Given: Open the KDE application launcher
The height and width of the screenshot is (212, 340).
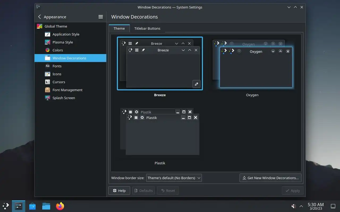Looking at the screenshot, I should [6, 206].
